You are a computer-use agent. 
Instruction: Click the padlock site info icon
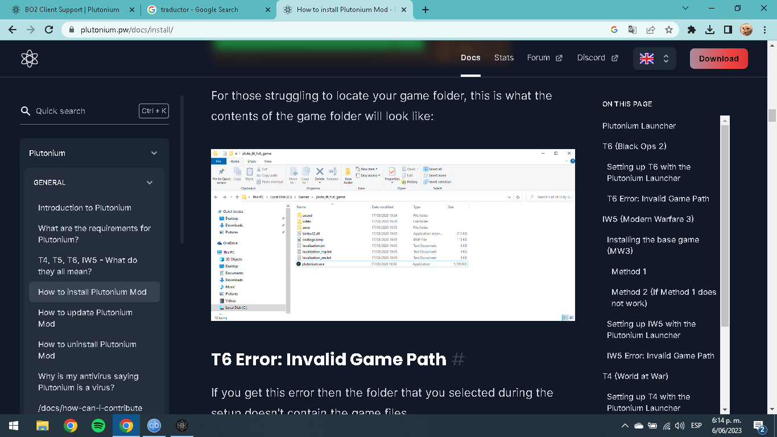tap(71, 30)
